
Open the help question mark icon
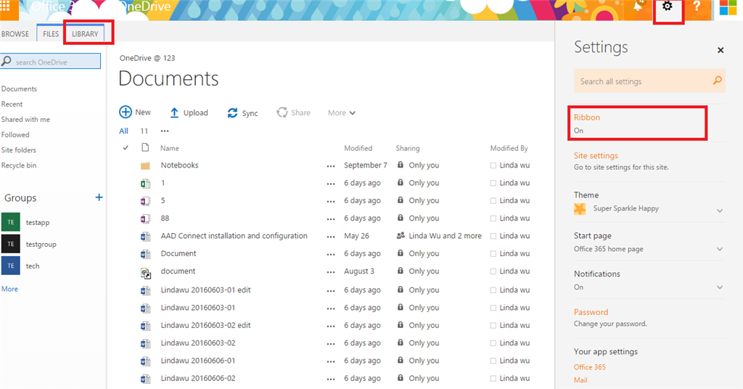click(x=697, y=7)
